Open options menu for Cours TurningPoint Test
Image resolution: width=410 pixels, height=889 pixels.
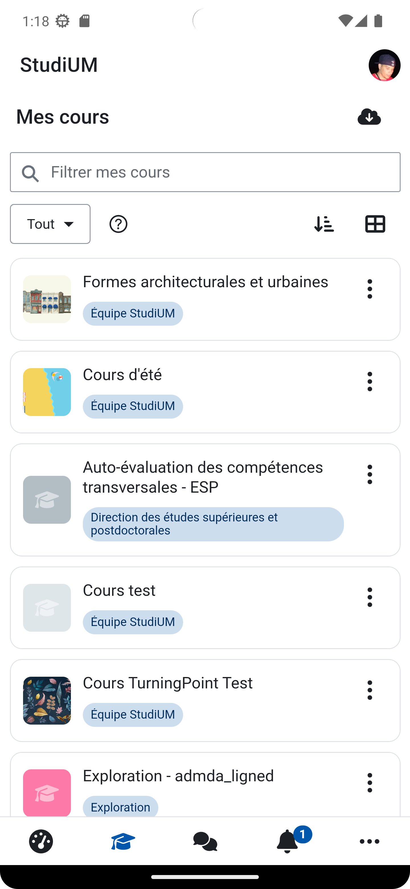(x=370, y=690)
